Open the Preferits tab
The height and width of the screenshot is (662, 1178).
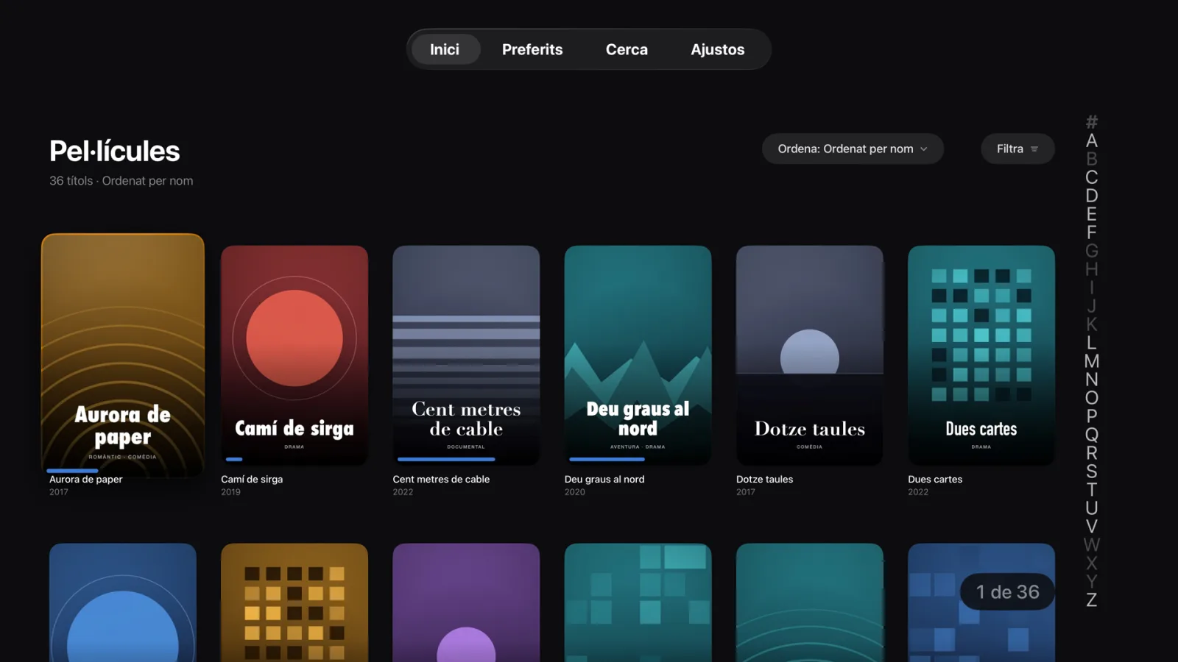(x=532, y=49)
